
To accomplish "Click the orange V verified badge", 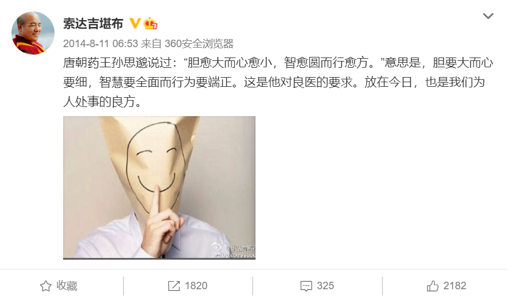I will (135, 24).
